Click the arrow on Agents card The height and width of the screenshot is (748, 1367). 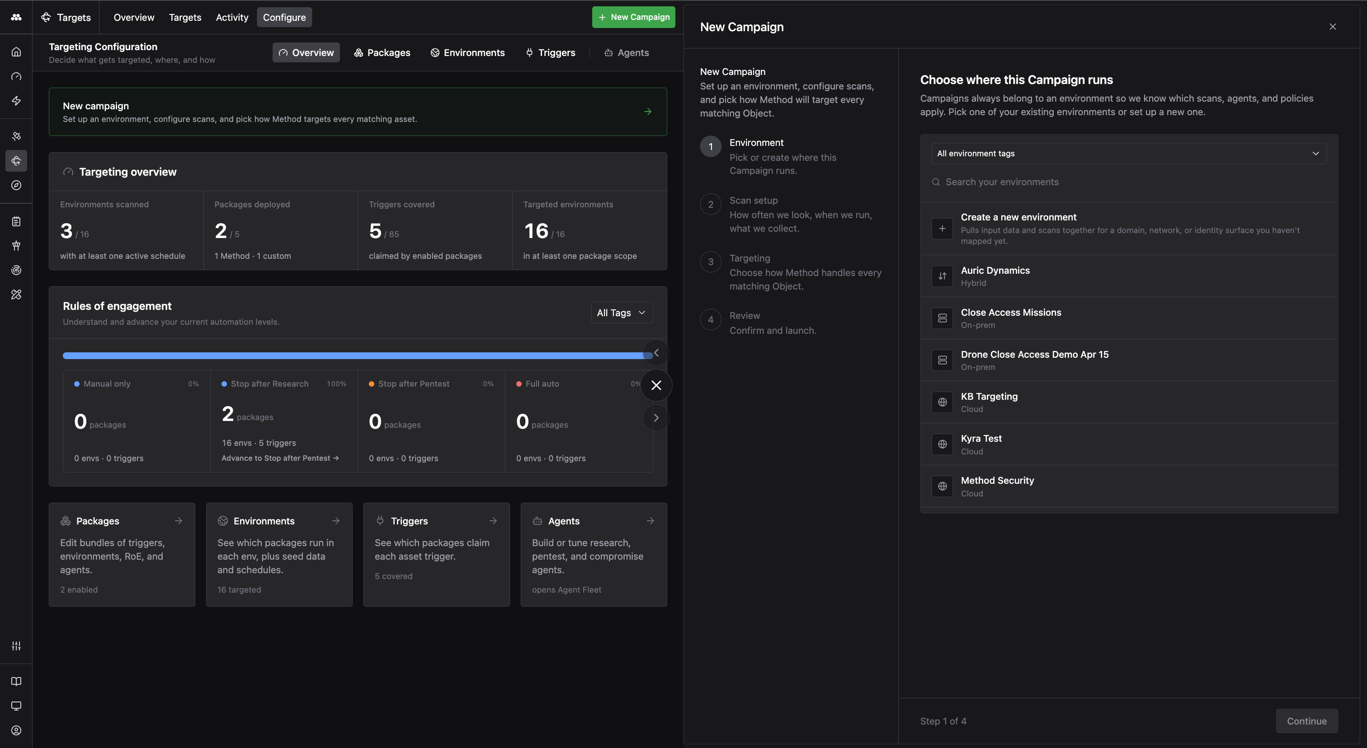tap(650, 521)
